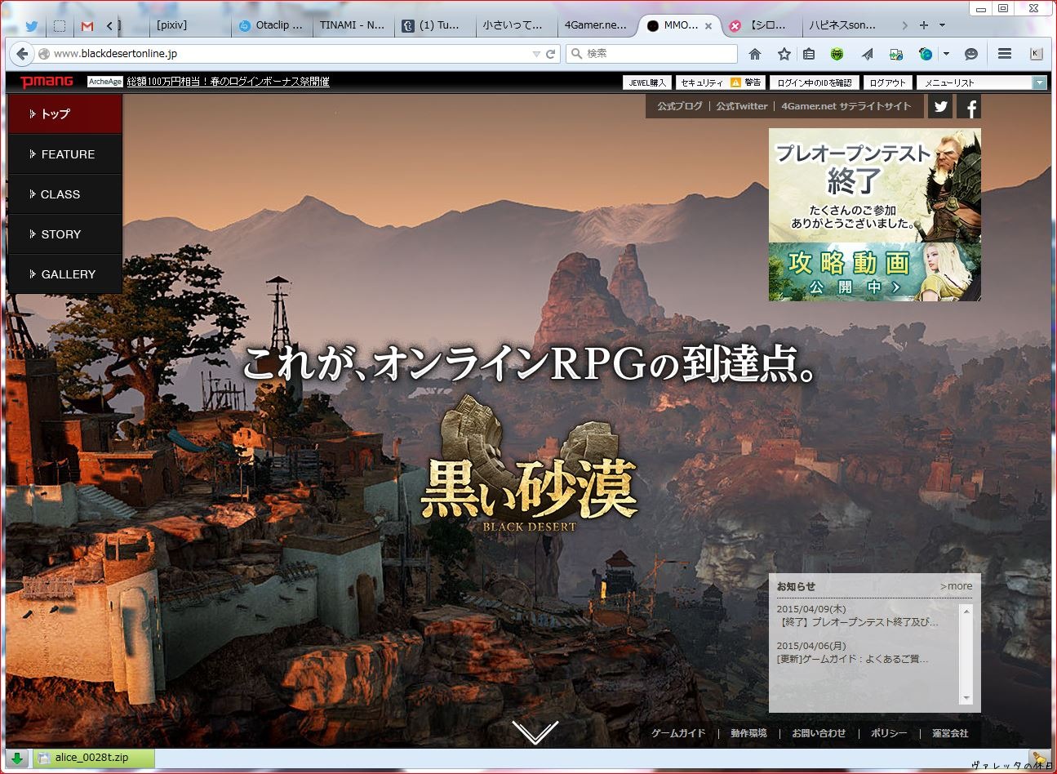Open the 公式Twitter link
The height and width of the screenshot is (774, 1057).
click(x=742, y=106)
